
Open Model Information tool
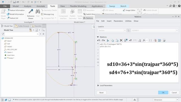point(15,14)
